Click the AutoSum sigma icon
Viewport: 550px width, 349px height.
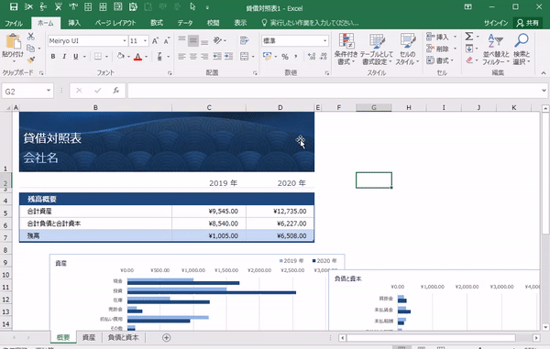(469, 37)
